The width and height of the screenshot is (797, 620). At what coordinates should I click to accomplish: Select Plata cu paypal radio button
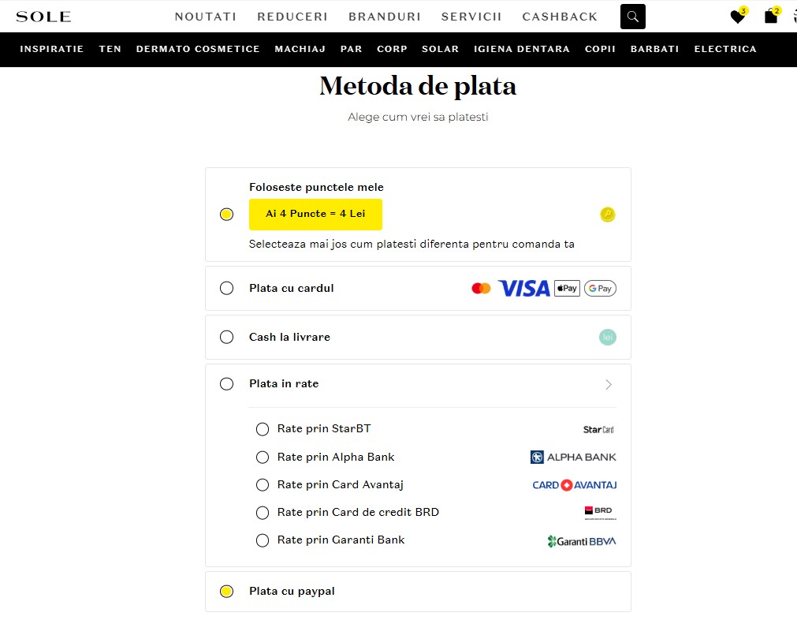(227, 592)
